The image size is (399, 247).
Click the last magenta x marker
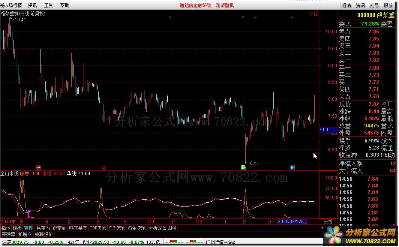(x=292, y=17)
